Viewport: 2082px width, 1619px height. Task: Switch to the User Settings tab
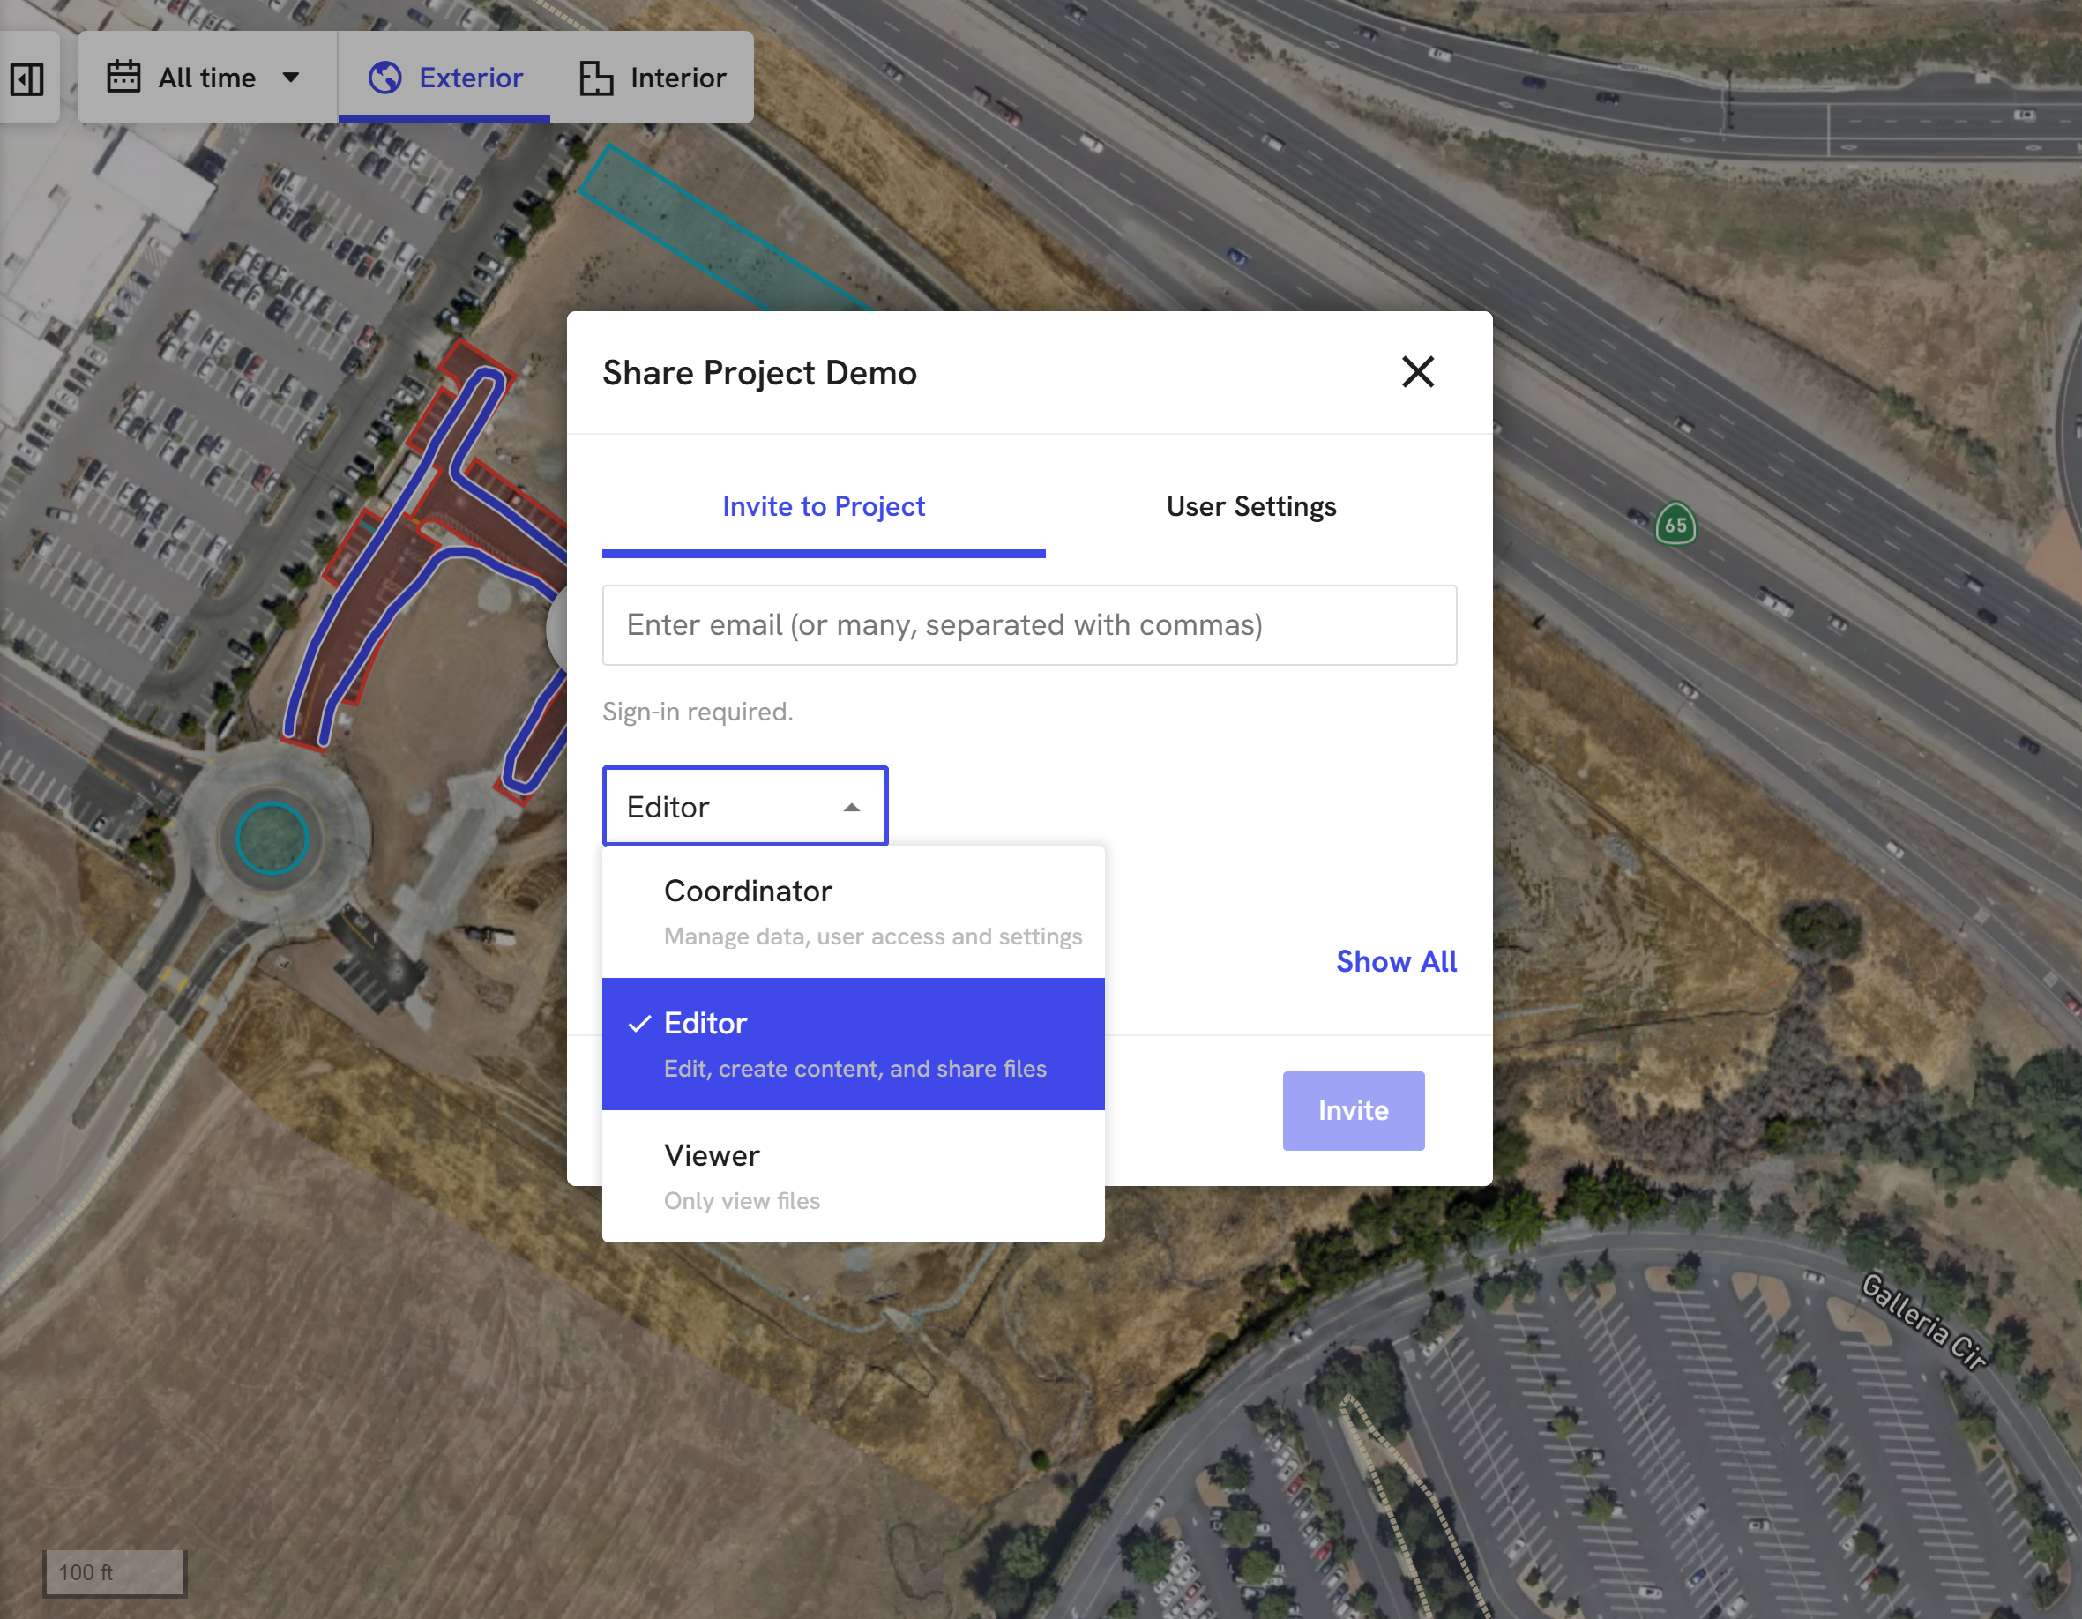[x=1251, y=506]
